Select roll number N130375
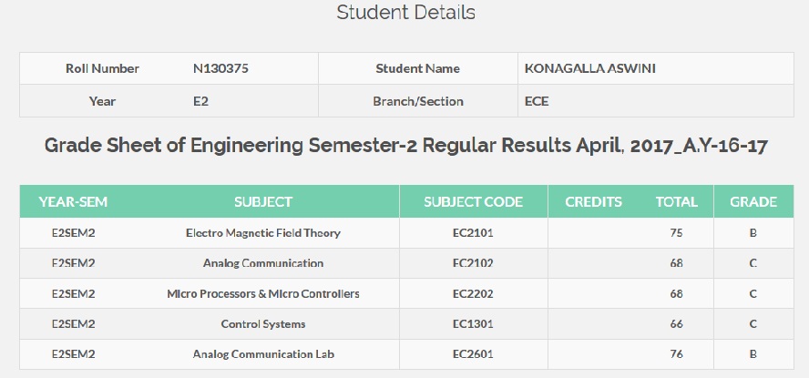809x378 pixels. (x=220, y=68)
